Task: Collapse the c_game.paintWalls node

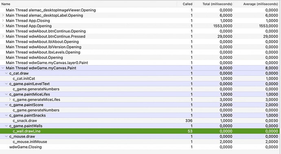Action: tap(7, 126)
